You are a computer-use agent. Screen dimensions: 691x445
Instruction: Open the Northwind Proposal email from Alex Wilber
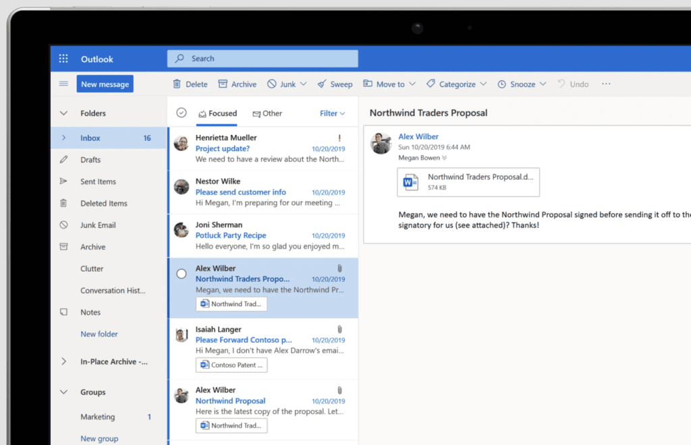click(263, 409)
